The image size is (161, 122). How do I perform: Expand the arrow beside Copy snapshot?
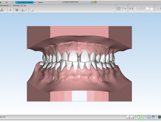click(x=35, y=2)
